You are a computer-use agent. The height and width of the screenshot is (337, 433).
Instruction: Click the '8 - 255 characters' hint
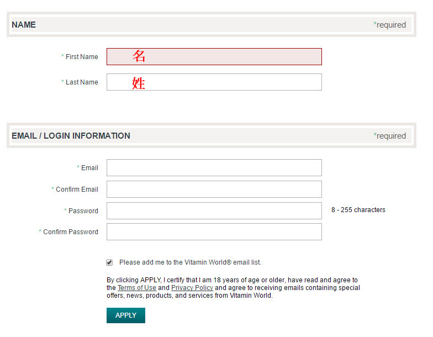pyautogui.click(x=358, y=210)
